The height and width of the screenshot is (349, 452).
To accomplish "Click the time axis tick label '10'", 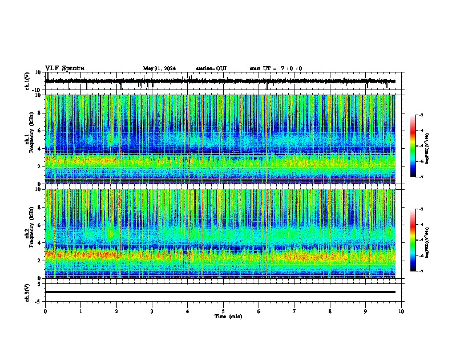I will [401, 311].
